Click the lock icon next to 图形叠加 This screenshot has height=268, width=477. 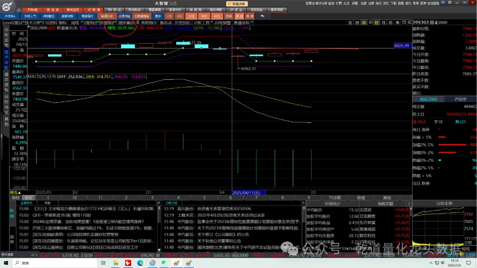tap(138, 23)
